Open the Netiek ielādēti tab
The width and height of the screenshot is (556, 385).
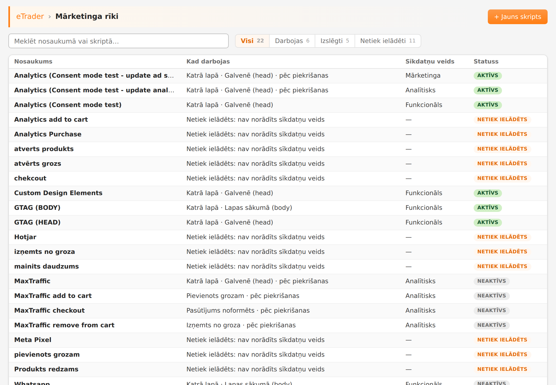[388, 41]
